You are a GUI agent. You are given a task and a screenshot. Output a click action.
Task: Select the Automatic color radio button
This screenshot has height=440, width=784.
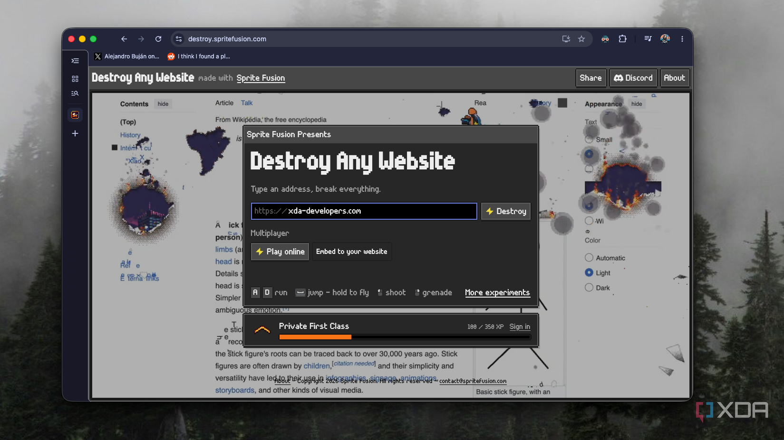[x=589, y=258]
